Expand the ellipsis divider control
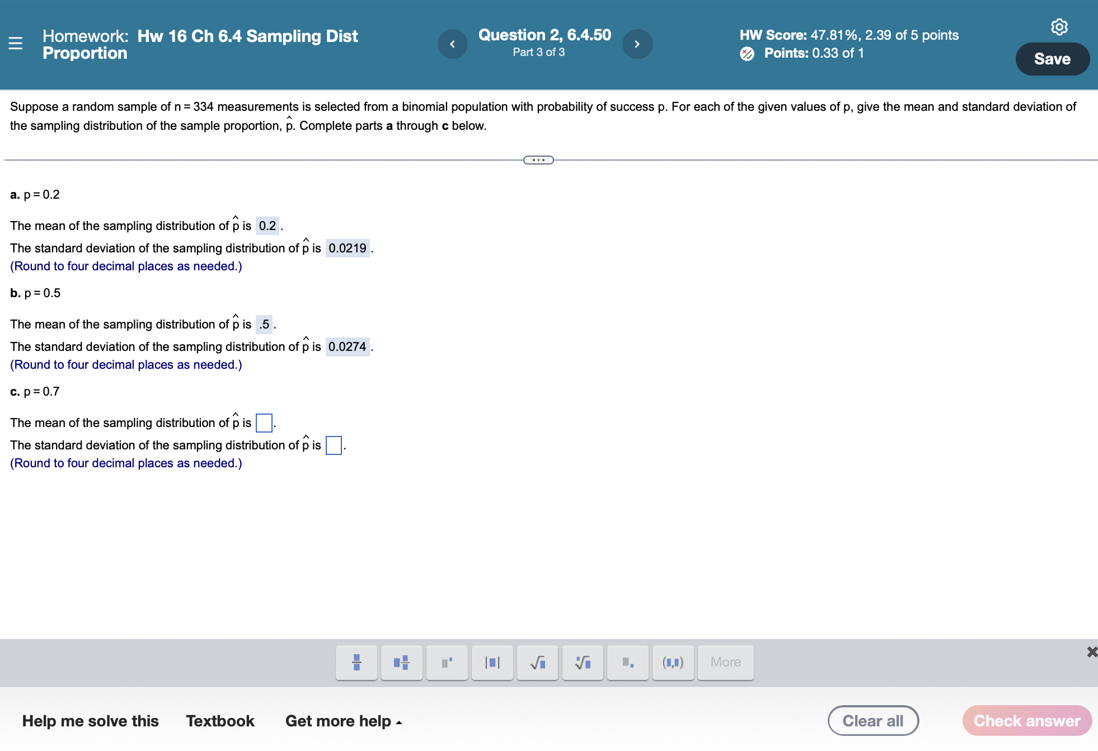Viewport: 1098px width, 751px height. point(538,160)
